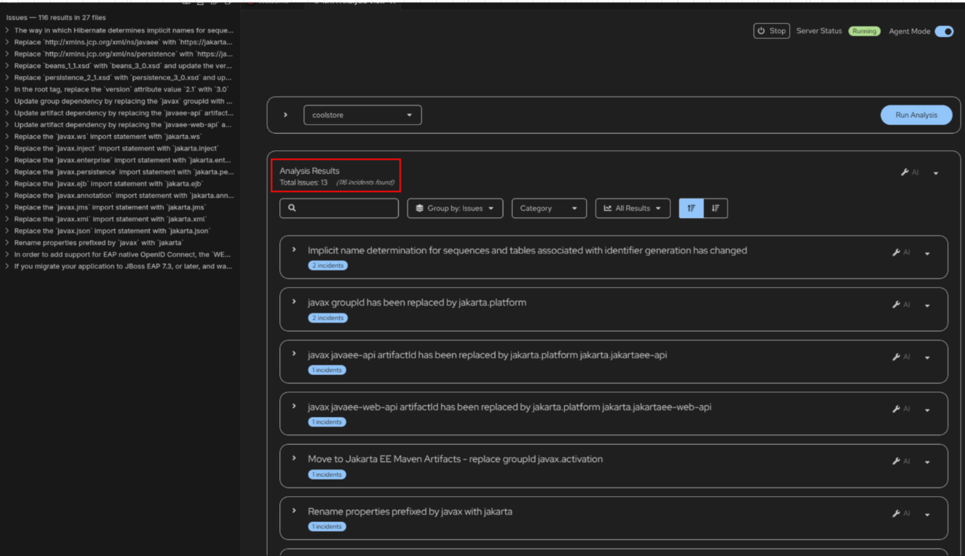
Task: Click wrench AI icon for javax groupId issue
Action: coord(901,305)
